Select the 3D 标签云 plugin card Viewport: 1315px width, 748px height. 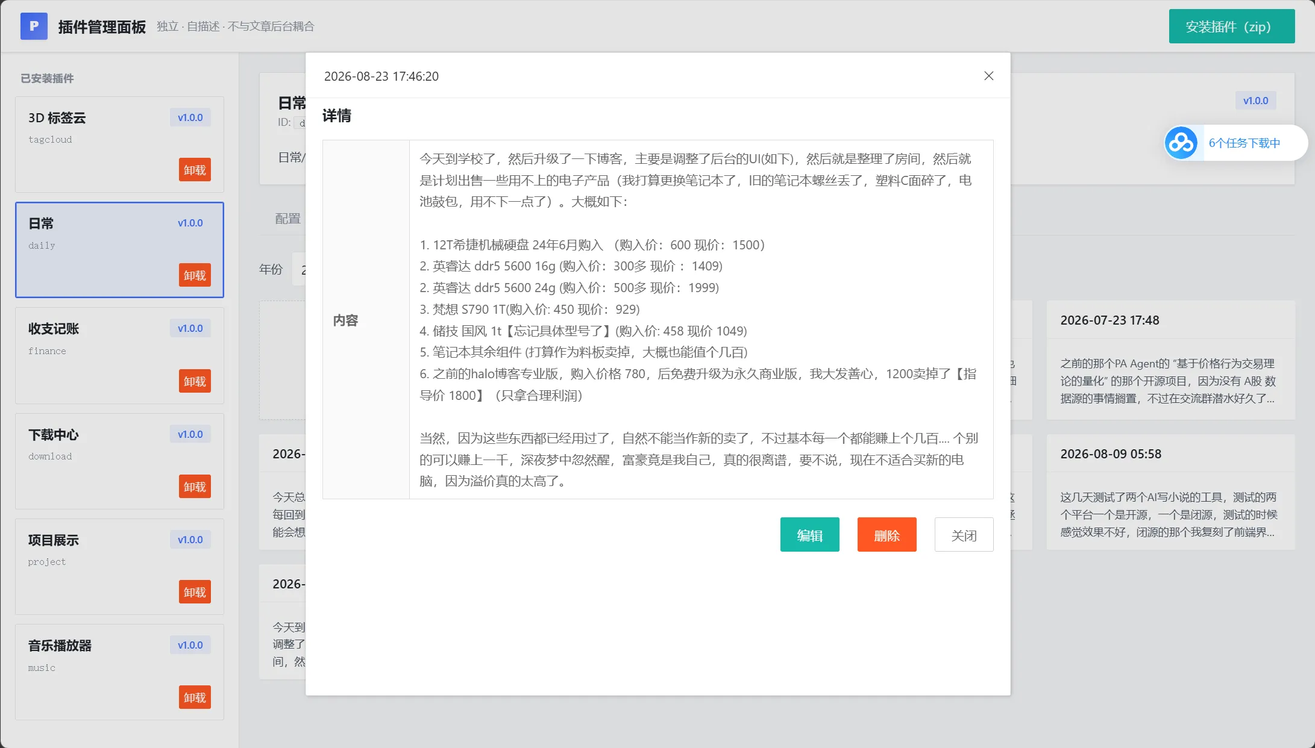tap(119, 145)
